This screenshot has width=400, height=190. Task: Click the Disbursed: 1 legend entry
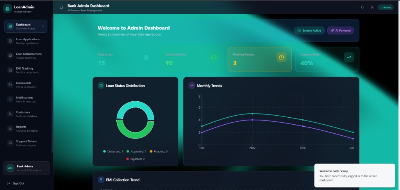coord(113,151)
